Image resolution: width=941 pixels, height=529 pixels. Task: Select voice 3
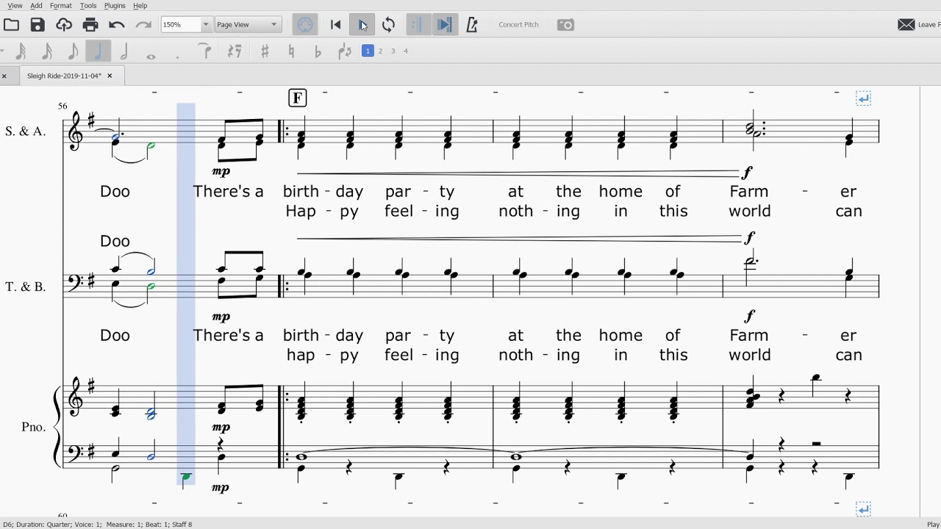[x=393, y=51]
